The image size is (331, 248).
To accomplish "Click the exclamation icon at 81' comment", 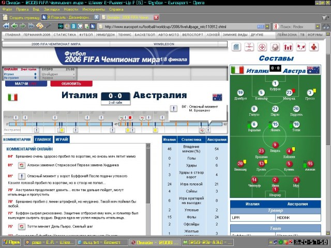I will point(21,176).
